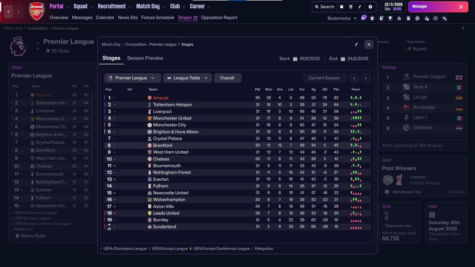Open the Match Day menu

click(x=151, y=6)
